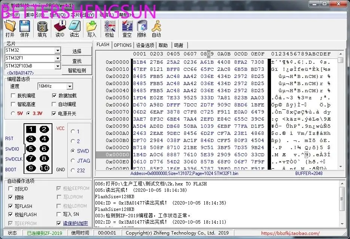Switch to the OPTIONS tab
Viewport: 350px width, 239px height.
coord(122,45)
